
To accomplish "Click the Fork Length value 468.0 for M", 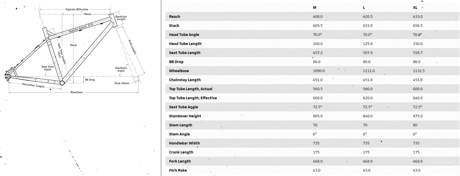I will (x=318, y=161).
